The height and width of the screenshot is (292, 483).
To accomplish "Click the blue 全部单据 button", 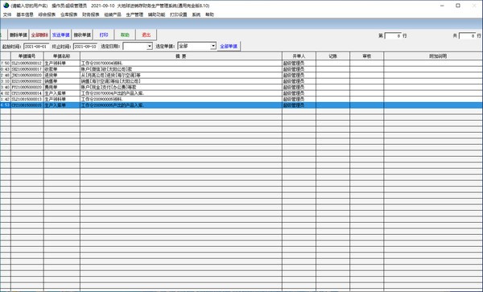I will [x=229, y=46].
